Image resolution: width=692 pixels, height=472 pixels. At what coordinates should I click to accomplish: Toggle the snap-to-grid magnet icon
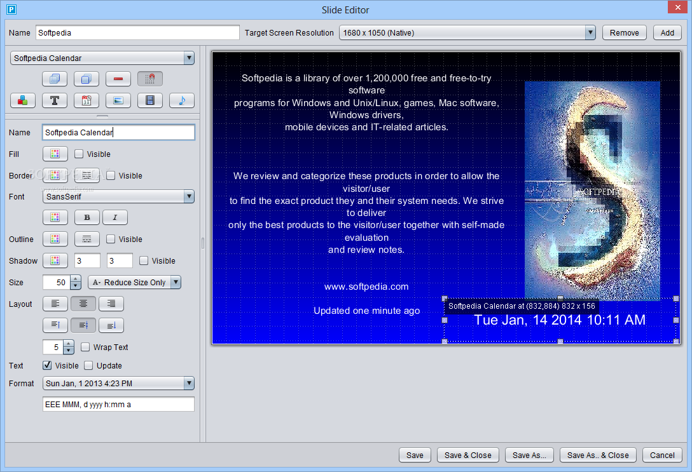[150, 79]
